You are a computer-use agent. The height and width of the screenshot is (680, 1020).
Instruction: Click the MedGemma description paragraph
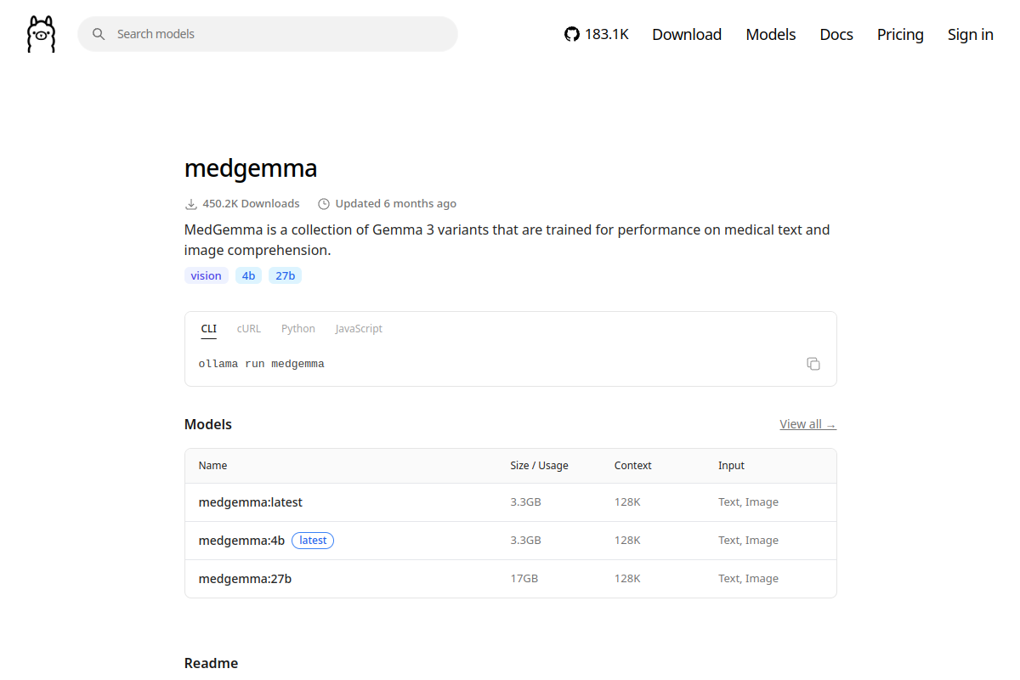[507, 240]
